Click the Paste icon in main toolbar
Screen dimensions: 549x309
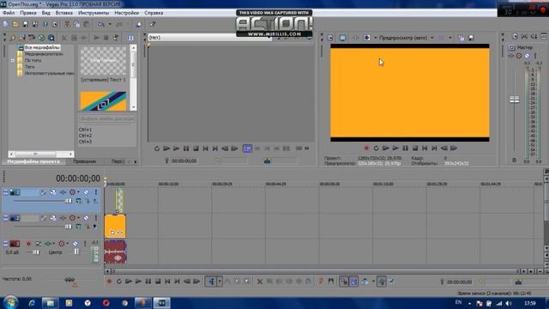(x=86, y=24)
